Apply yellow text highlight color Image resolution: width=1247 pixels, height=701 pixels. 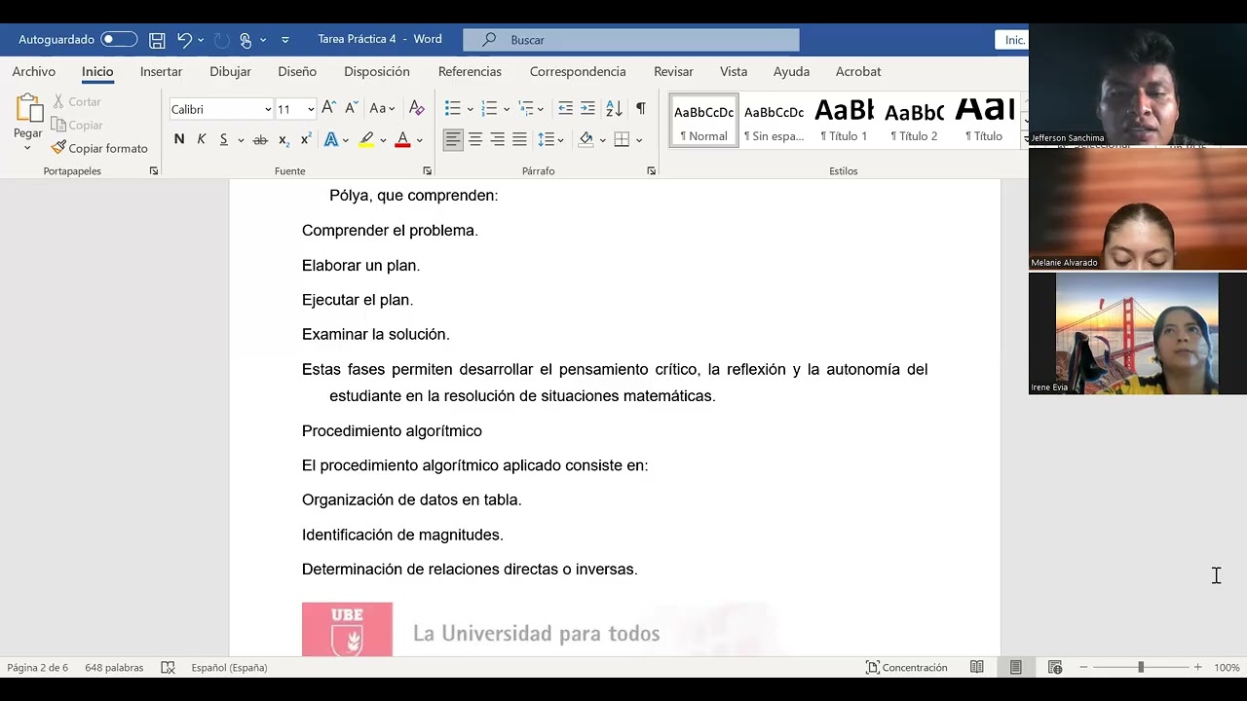366,139
